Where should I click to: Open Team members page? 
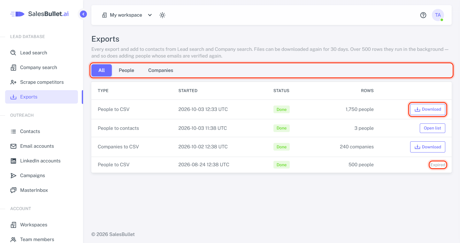tap(42, 239)
